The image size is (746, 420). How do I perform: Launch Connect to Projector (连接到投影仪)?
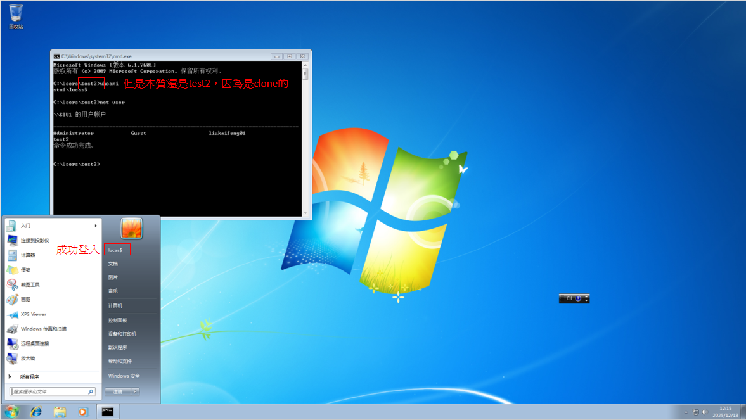pyautogui.click(x=53, y=240)
